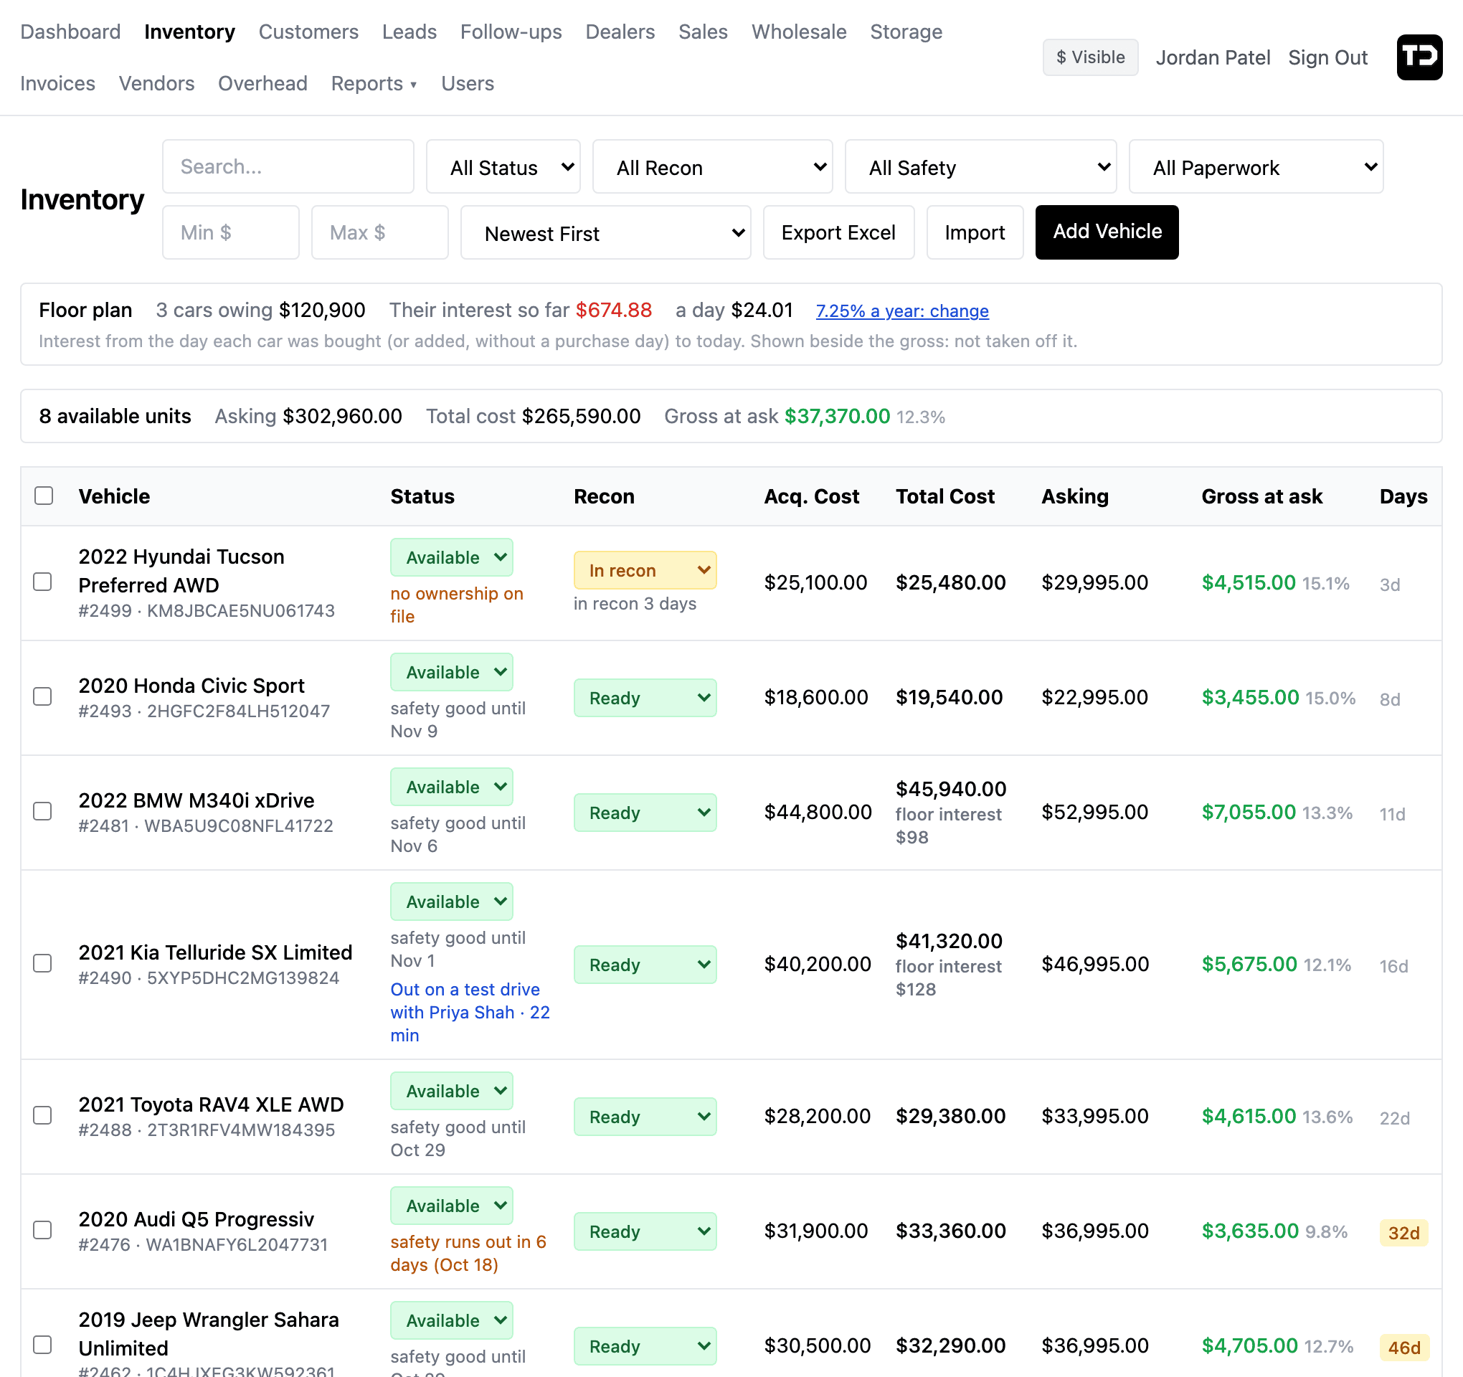Check the 2019 Jeep Wrangler Sahara checkbox
The height and width of the screenshot is (1377, 1463).
point(43,1345)
